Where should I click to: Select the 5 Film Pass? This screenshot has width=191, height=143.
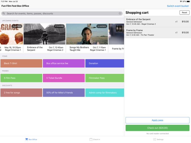21,78
